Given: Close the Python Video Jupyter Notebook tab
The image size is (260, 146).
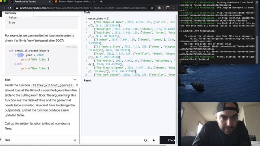Looking at the screenshot, I should (x=94, y=2).
